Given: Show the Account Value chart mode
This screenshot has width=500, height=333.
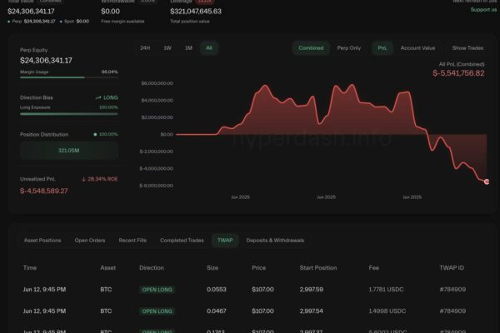Looking at the screenshot, I should click(417, 48).
